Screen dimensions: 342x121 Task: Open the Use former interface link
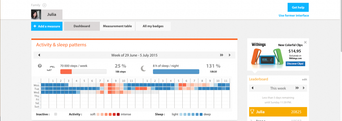tap(294, 15)
